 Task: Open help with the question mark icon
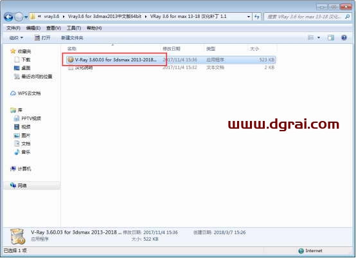[x=344, y=37]
